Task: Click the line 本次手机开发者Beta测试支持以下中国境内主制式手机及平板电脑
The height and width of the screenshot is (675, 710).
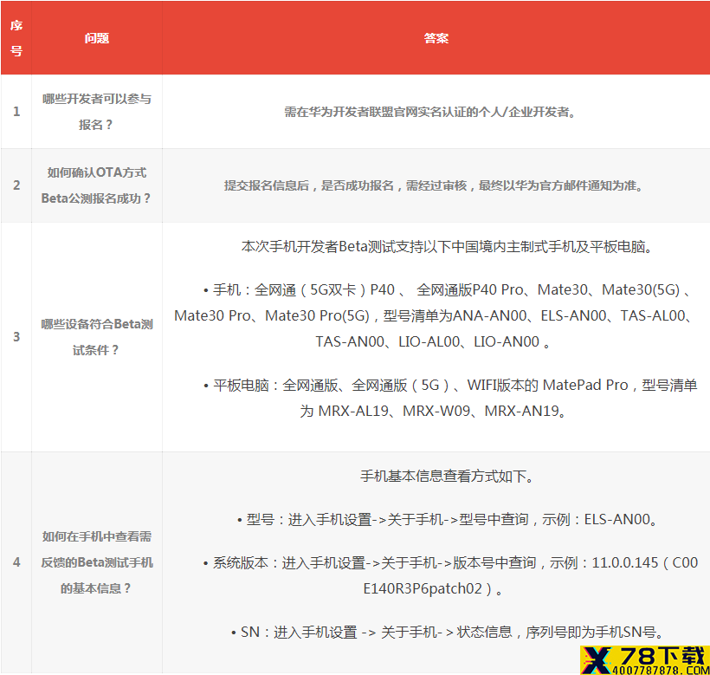Action: [447, 247]
